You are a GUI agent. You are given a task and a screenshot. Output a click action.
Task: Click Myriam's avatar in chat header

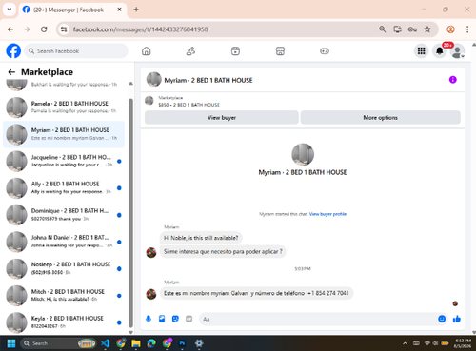pos(154,80)
